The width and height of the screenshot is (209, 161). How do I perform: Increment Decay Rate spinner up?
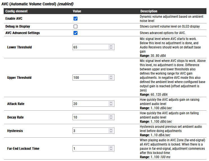[x=111, y=116]
